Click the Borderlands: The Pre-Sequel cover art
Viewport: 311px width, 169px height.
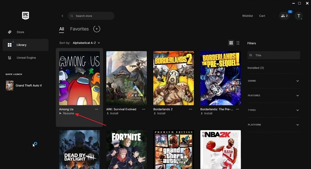(221, 78)
